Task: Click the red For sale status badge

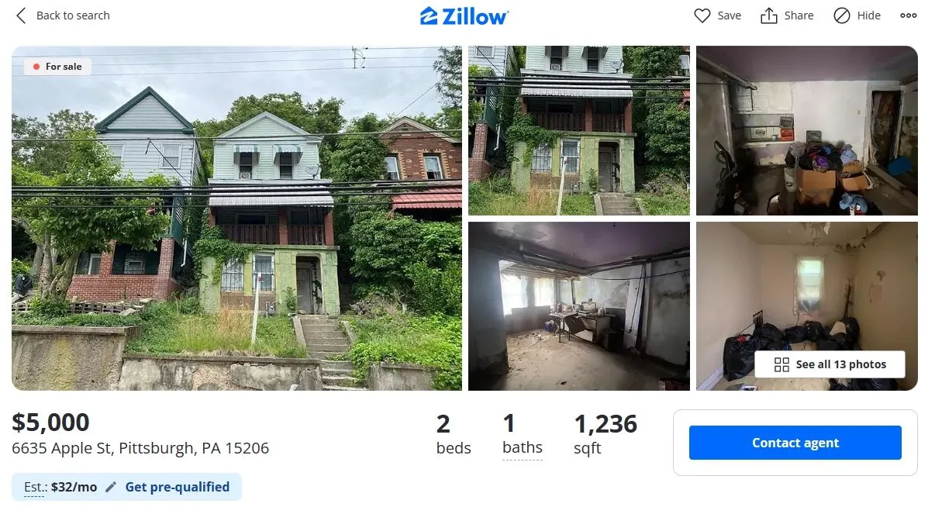Action: click(x=57, y=67)
